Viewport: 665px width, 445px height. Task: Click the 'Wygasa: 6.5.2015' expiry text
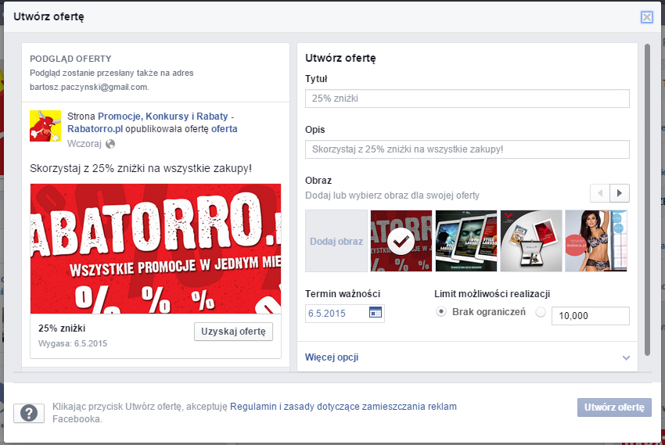point(73,343)
